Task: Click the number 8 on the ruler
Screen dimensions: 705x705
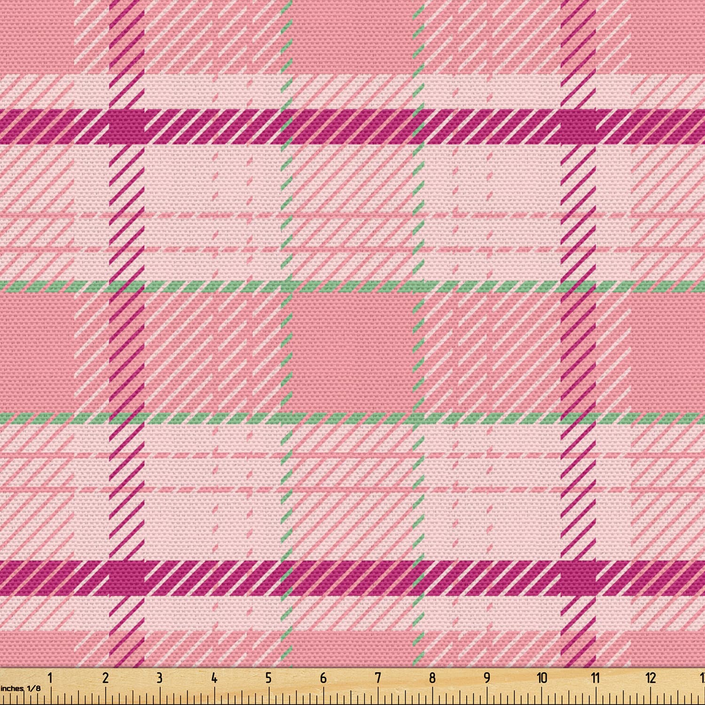Action: [x=432, y=677]
